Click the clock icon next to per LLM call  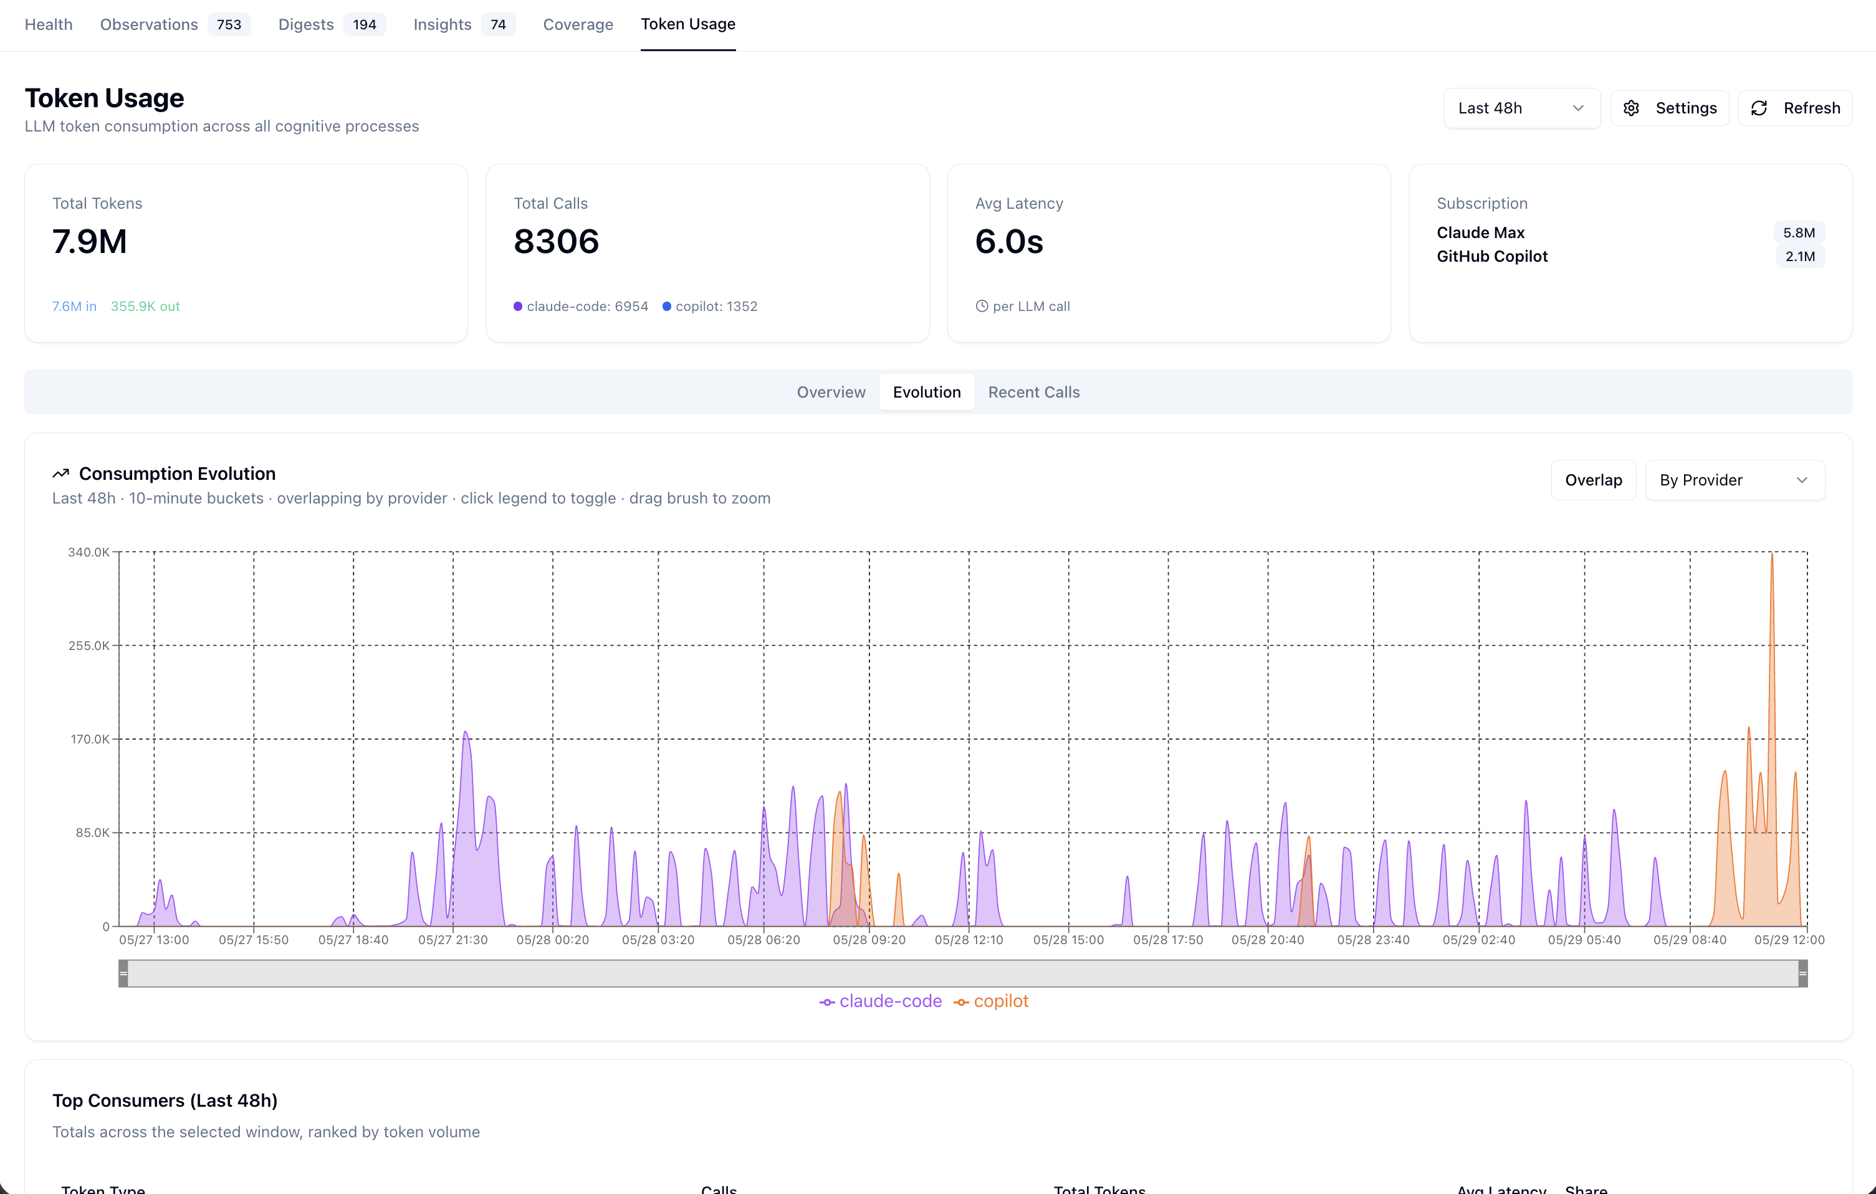tap(982, 306)
